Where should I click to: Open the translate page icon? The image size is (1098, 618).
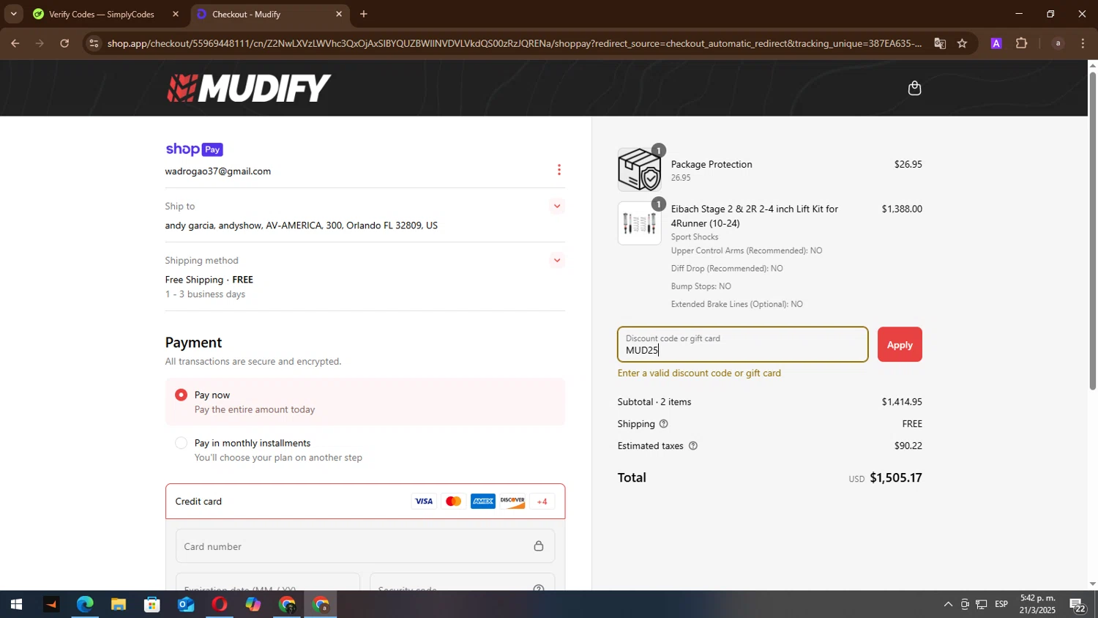pyautogui.click(x=940, y=44)
